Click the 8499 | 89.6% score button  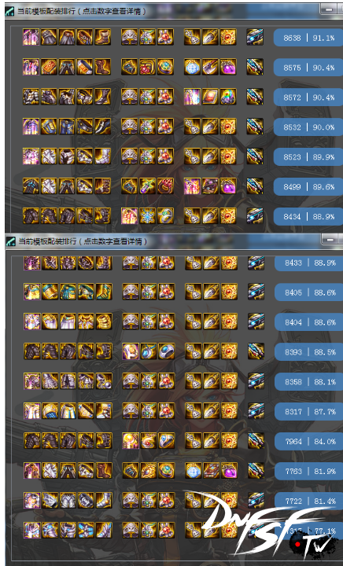click(308, 186)
